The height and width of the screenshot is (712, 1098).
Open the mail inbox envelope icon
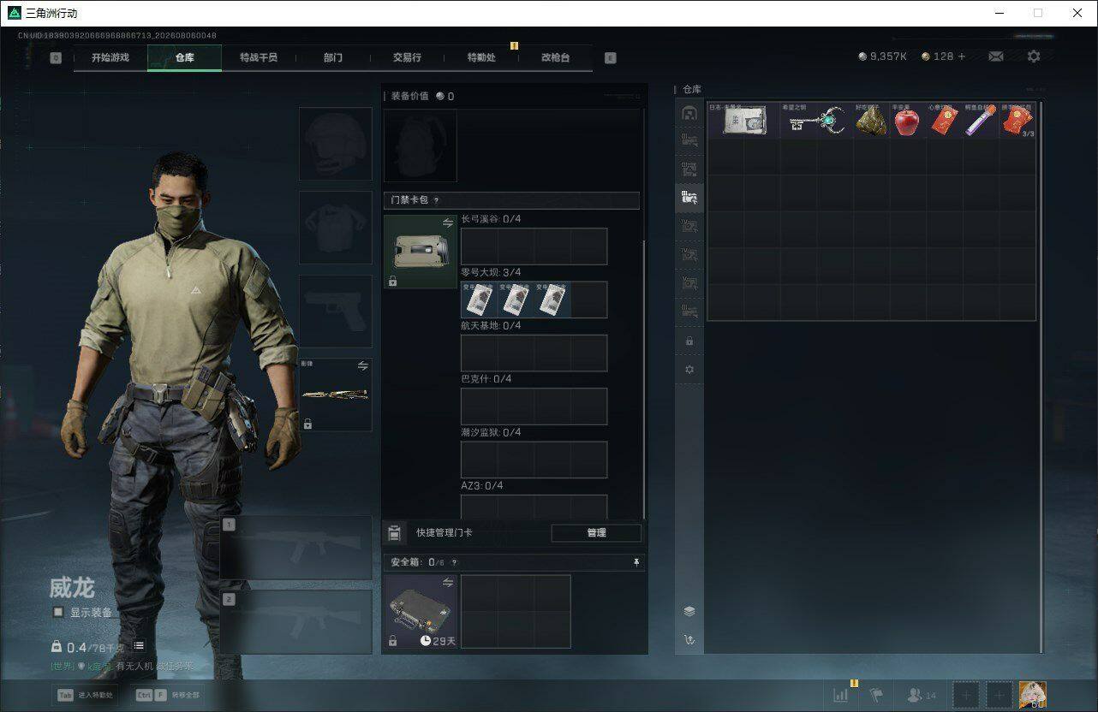[996, 56]
